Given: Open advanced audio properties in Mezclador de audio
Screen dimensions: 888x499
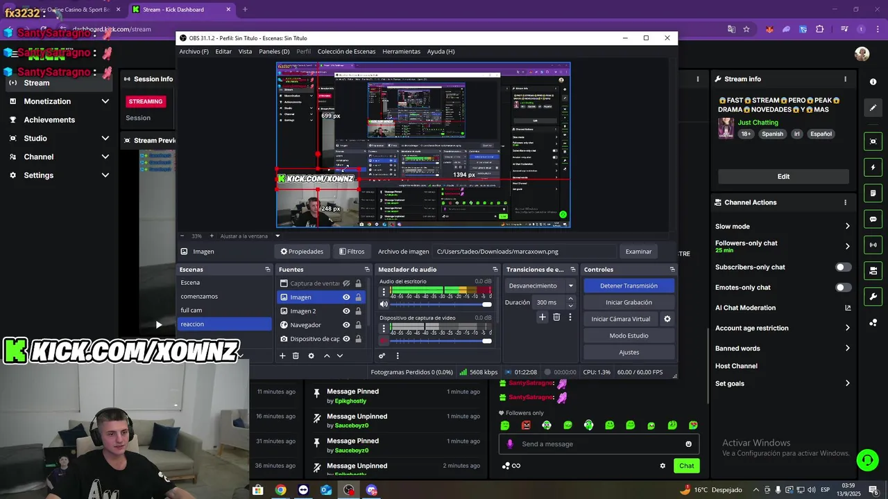Looking at the screenshot, I should coord(382,356).
